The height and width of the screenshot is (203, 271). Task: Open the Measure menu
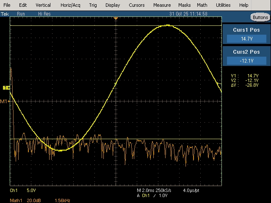pyautogui.click(x=162, y=5)
